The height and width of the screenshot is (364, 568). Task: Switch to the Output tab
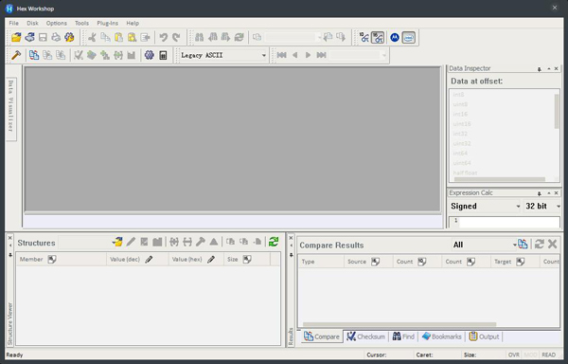pos(485,337)
